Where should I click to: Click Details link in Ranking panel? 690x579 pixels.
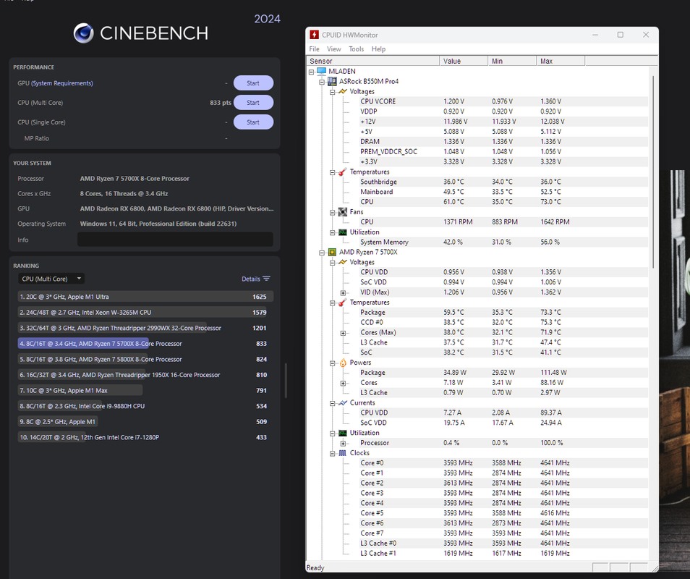(251, 279)
